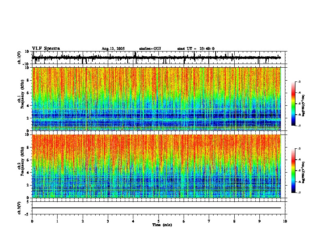Screen dimensions: 321x248
Task: Select the "ch.1(V)" axis label
Action: click(20, 58)
